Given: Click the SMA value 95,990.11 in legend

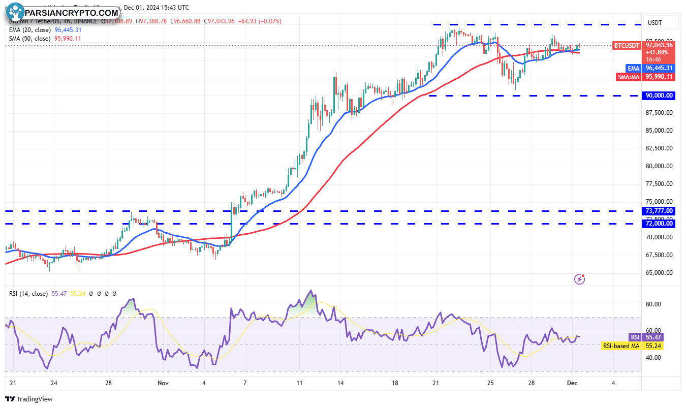Looking at the screenshot, I should pyautogui.click(x=68, y=39).
